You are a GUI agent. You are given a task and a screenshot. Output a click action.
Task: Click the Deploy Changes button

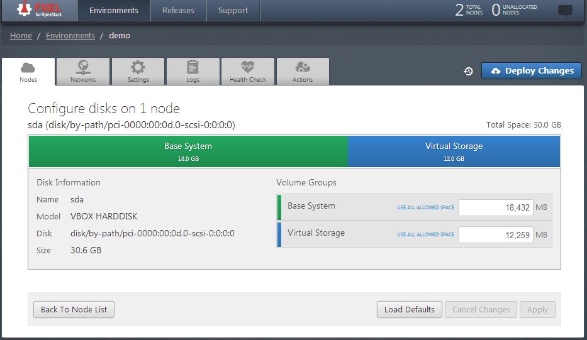pos(532,70)
